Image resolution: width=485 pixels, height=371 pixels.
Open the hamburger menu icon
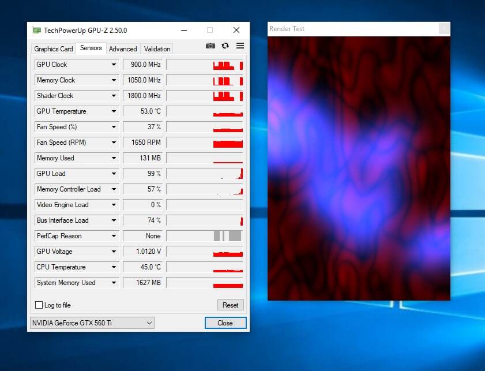[240, 46]
